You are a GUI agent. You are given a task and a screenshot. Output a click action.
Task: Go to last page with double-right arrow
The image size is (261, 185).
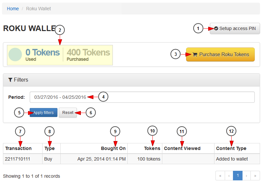coord(255,176)
